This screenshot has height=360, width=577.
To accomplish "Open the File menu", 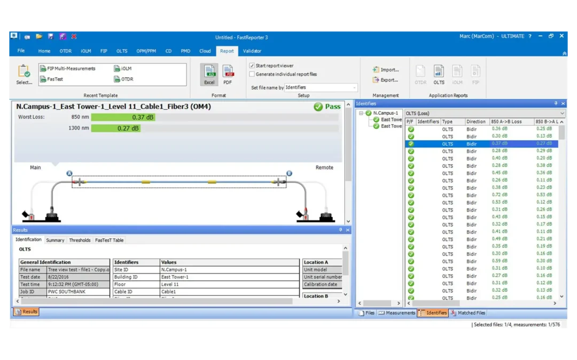I will 21,51.
